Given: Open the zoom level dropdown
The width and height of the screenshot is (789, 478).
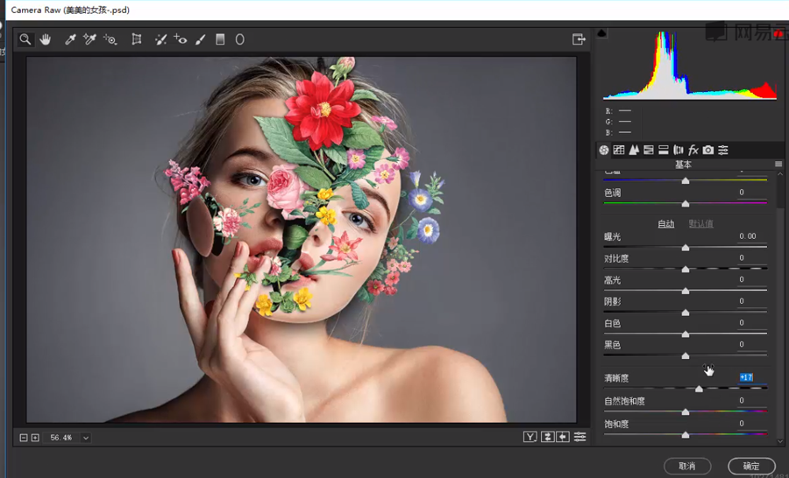Looking at the screenshot, I should pyautogui.click(x=86, y=438).
